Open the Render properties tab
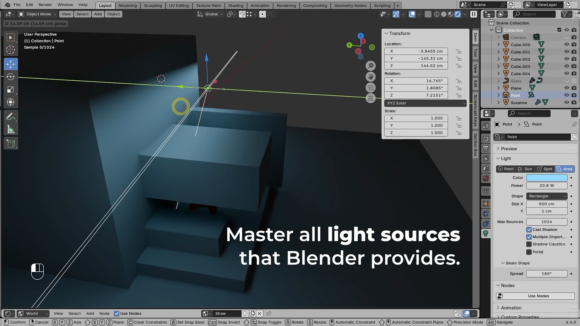 click(x=486, y=139)
